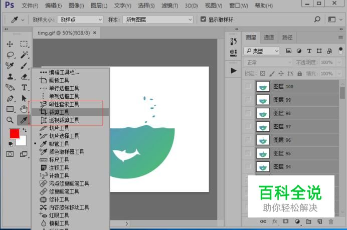Image resolution: width=347 pixels, height=230 pixels.
Task: Choose 裁剪工具 from tool list
Action: tap(70, 112)
